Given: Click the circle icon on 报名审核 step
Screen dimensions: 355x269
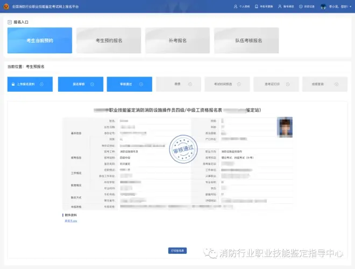Looking at the screenshot, I should click(x=94, y=84).
